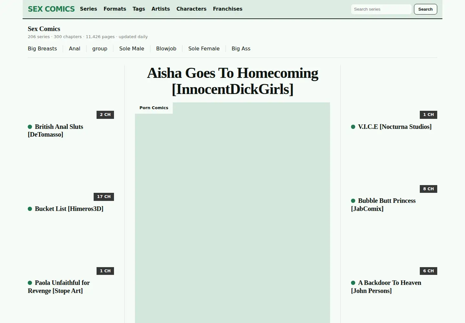Click the series and chapters count line
The width and height of the screenshot is (465, 323).
coord(88,36)
